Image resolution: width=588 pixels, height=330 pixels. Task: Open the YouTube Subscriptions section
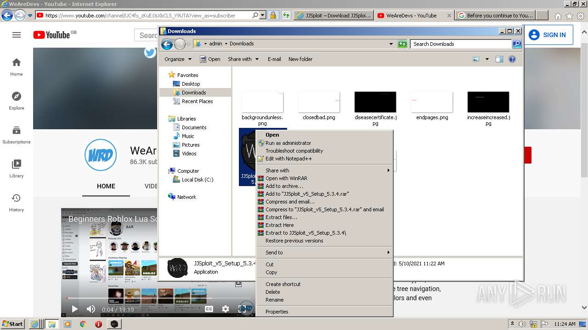17,135
